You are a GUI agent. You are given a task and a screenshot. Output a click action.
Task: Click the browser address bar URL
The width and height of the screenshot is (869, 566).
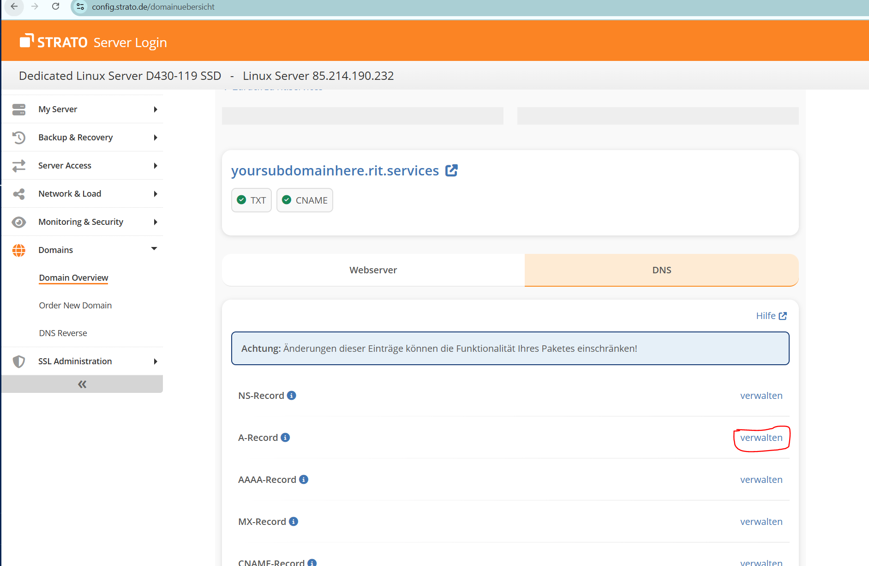pos(153,7)
